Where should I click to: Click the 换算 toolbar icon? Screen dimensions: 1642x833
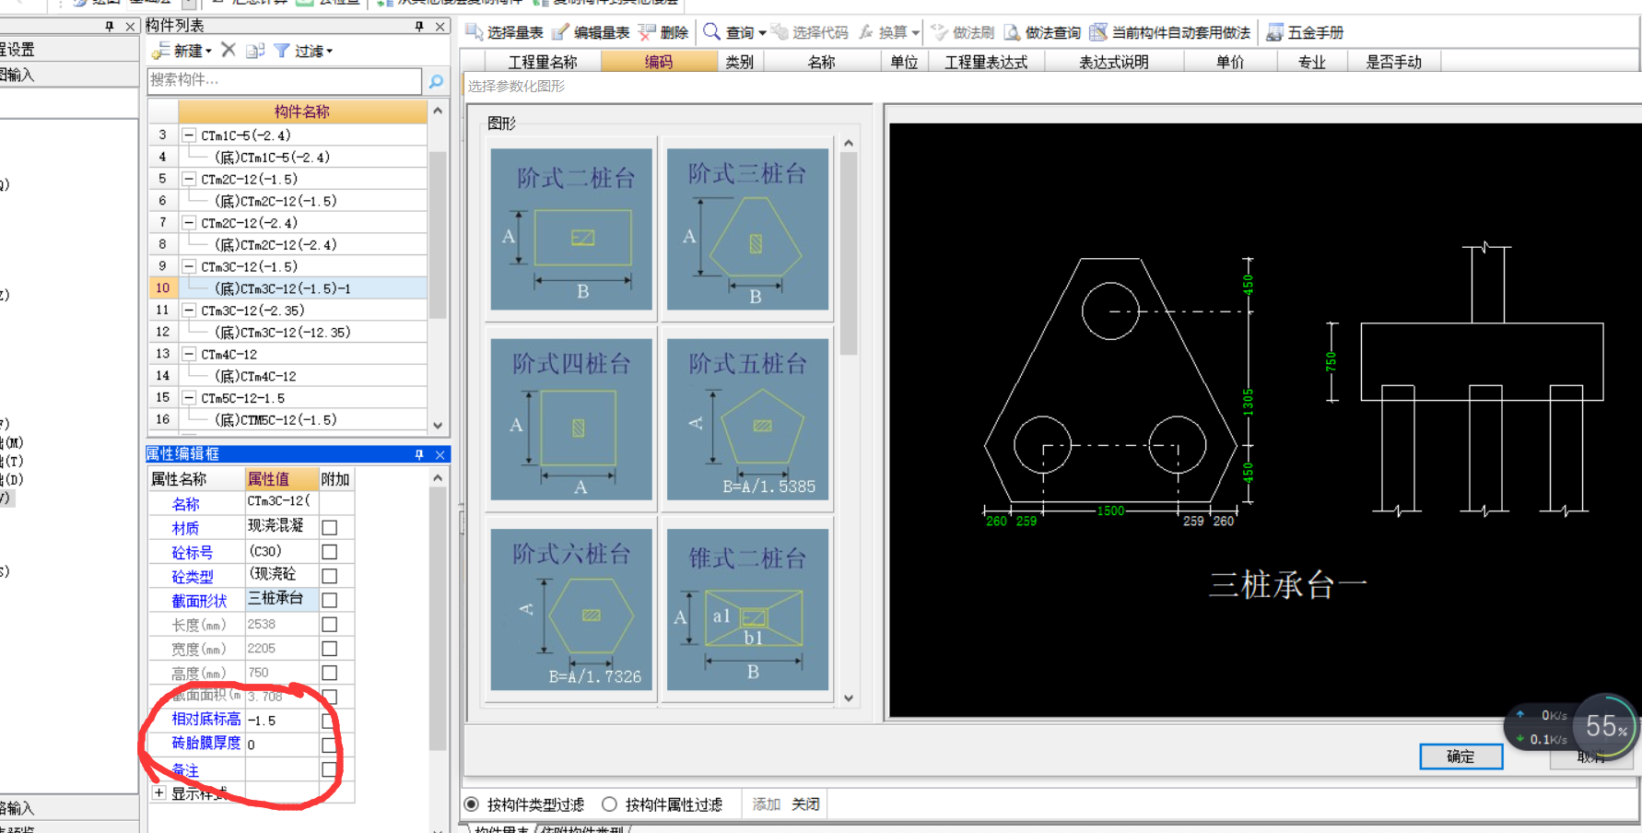(866, 32)
